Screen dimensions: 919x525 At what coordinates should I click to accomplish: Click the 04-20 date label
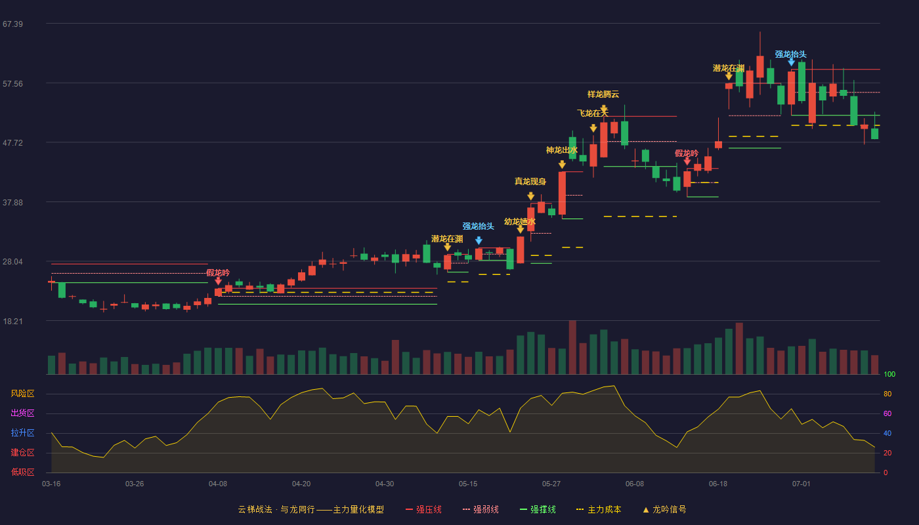[x=301, y=484]
